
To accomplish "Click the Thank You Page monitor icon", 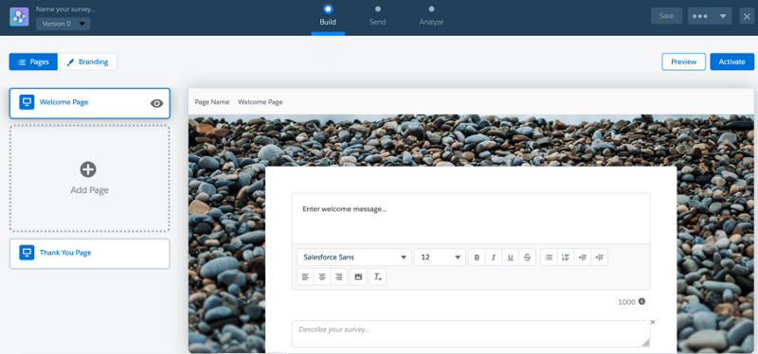I will [x=27, y=252].
